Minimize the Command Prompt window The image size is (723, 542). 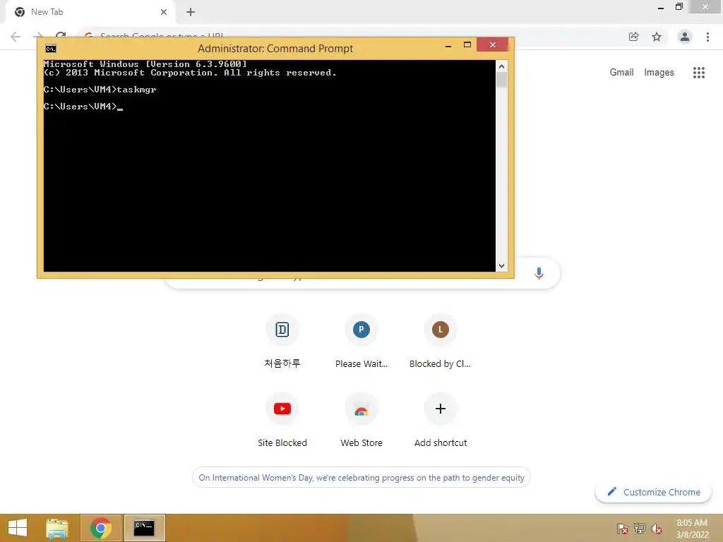(x=448, y=46)
